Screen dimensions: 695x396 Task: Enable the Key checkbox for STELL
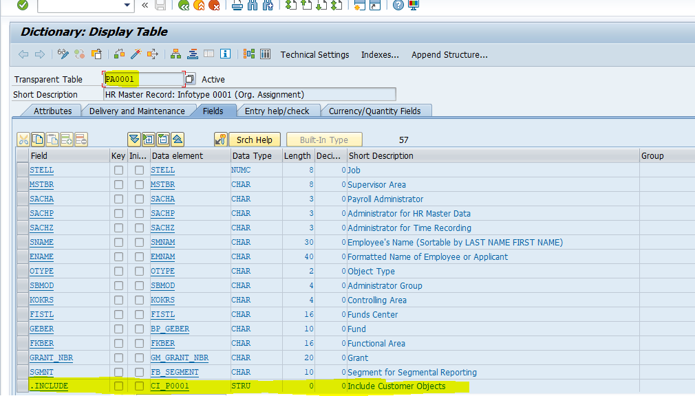(118, 170)
